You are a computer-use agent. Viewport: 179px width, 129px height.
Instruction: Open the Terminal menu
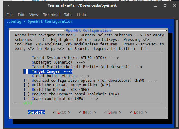(x=51, y=15)
